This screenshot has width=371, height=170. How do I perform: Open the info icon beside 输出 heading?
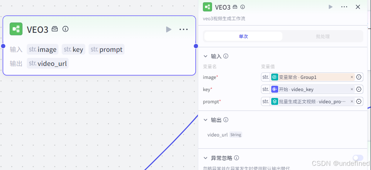pos(226,120)
